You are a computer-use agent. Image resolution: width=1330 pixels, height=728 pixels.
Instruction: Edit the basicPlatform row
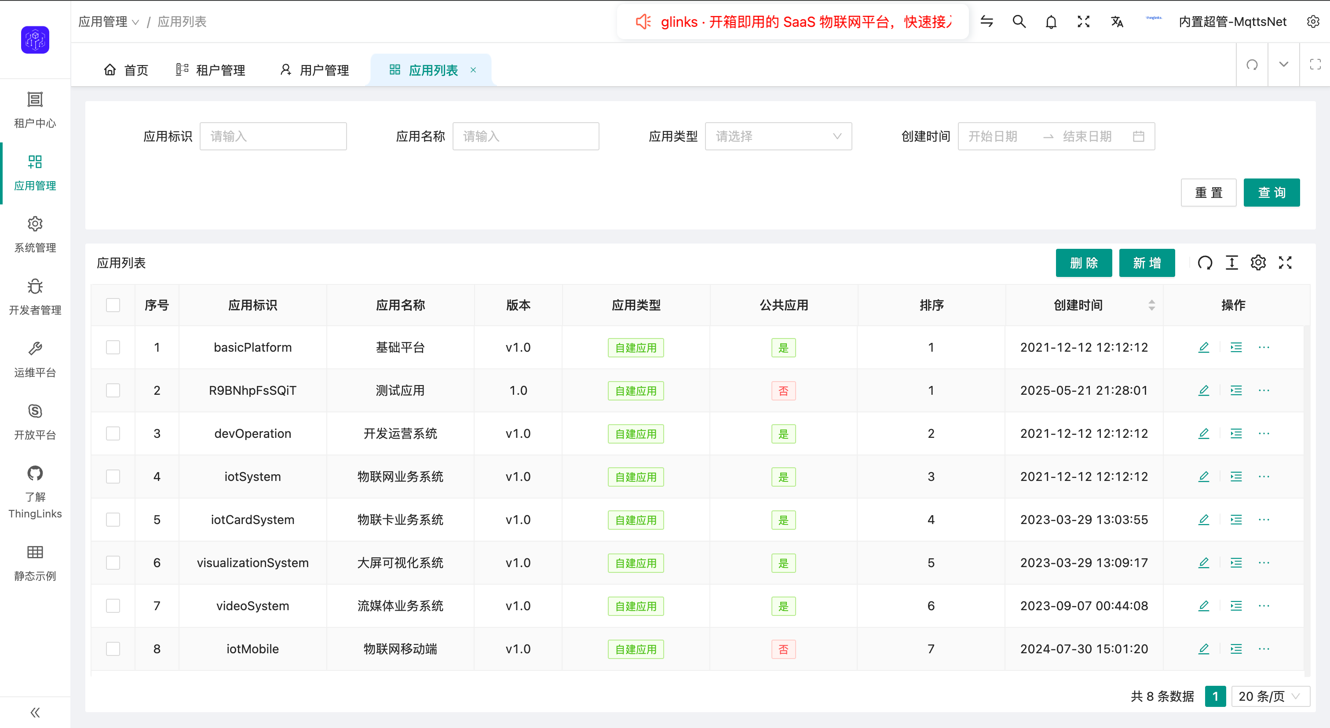pos(1203,347)
